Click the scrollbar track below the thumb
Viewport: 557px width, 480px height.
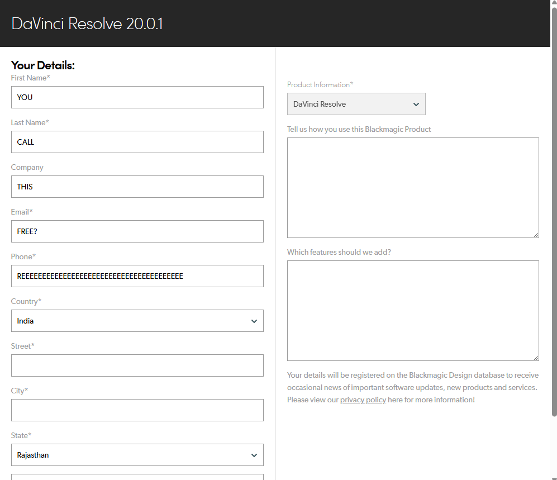[x=554, y=447]
